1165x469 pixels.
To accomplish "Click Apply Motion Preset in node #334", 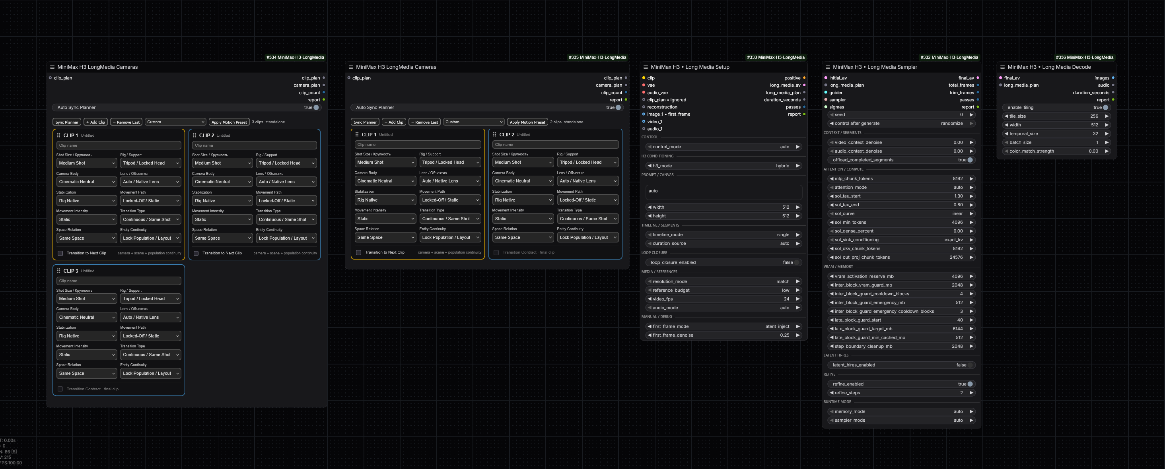I will click(229, 122).
